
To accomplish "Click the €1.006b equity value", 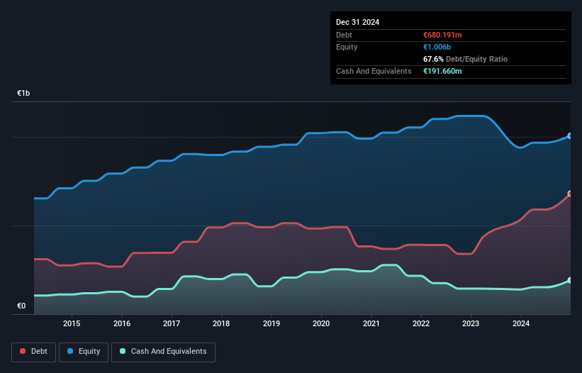I will [x=437, y=47].
